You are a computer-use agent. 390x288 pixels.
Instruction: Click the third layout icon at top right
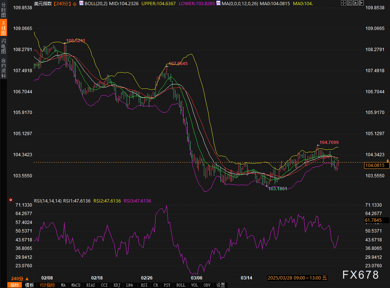pyautogui.click(x=355, y=3)
